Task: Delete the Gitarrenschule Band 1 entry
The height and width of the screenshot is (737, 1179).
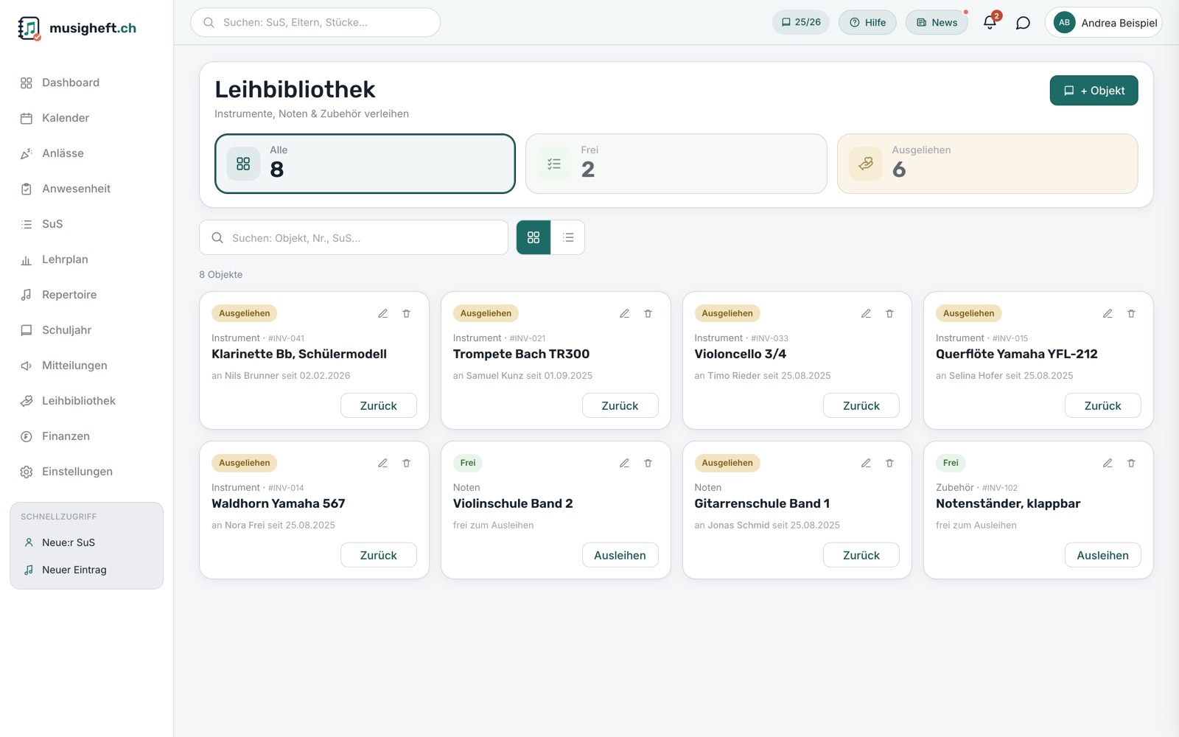Action: click(889, 463)
